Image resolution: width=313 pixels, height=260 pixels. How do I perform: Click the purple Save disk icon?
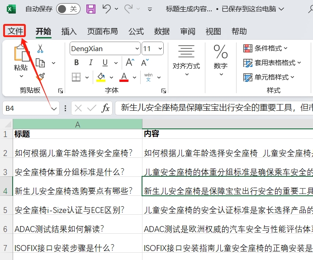coord(91,9)
